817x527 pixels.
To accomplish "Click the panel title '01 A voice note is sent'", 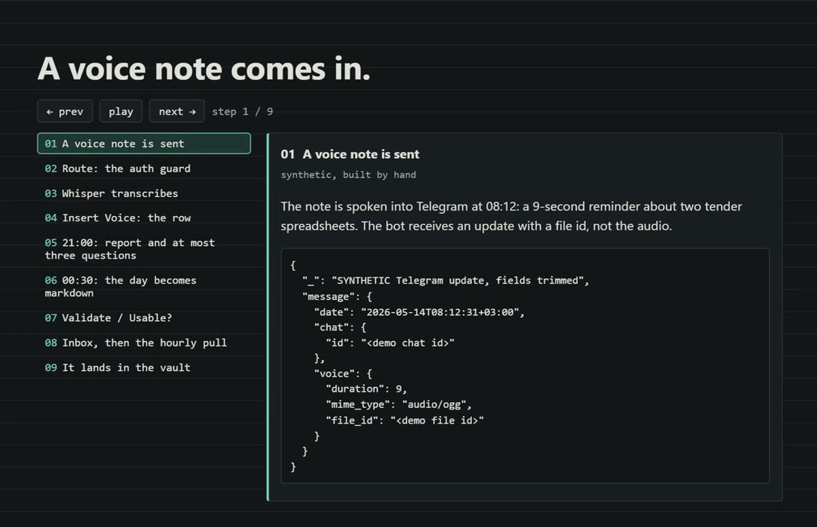I will (x=350, y=154).
